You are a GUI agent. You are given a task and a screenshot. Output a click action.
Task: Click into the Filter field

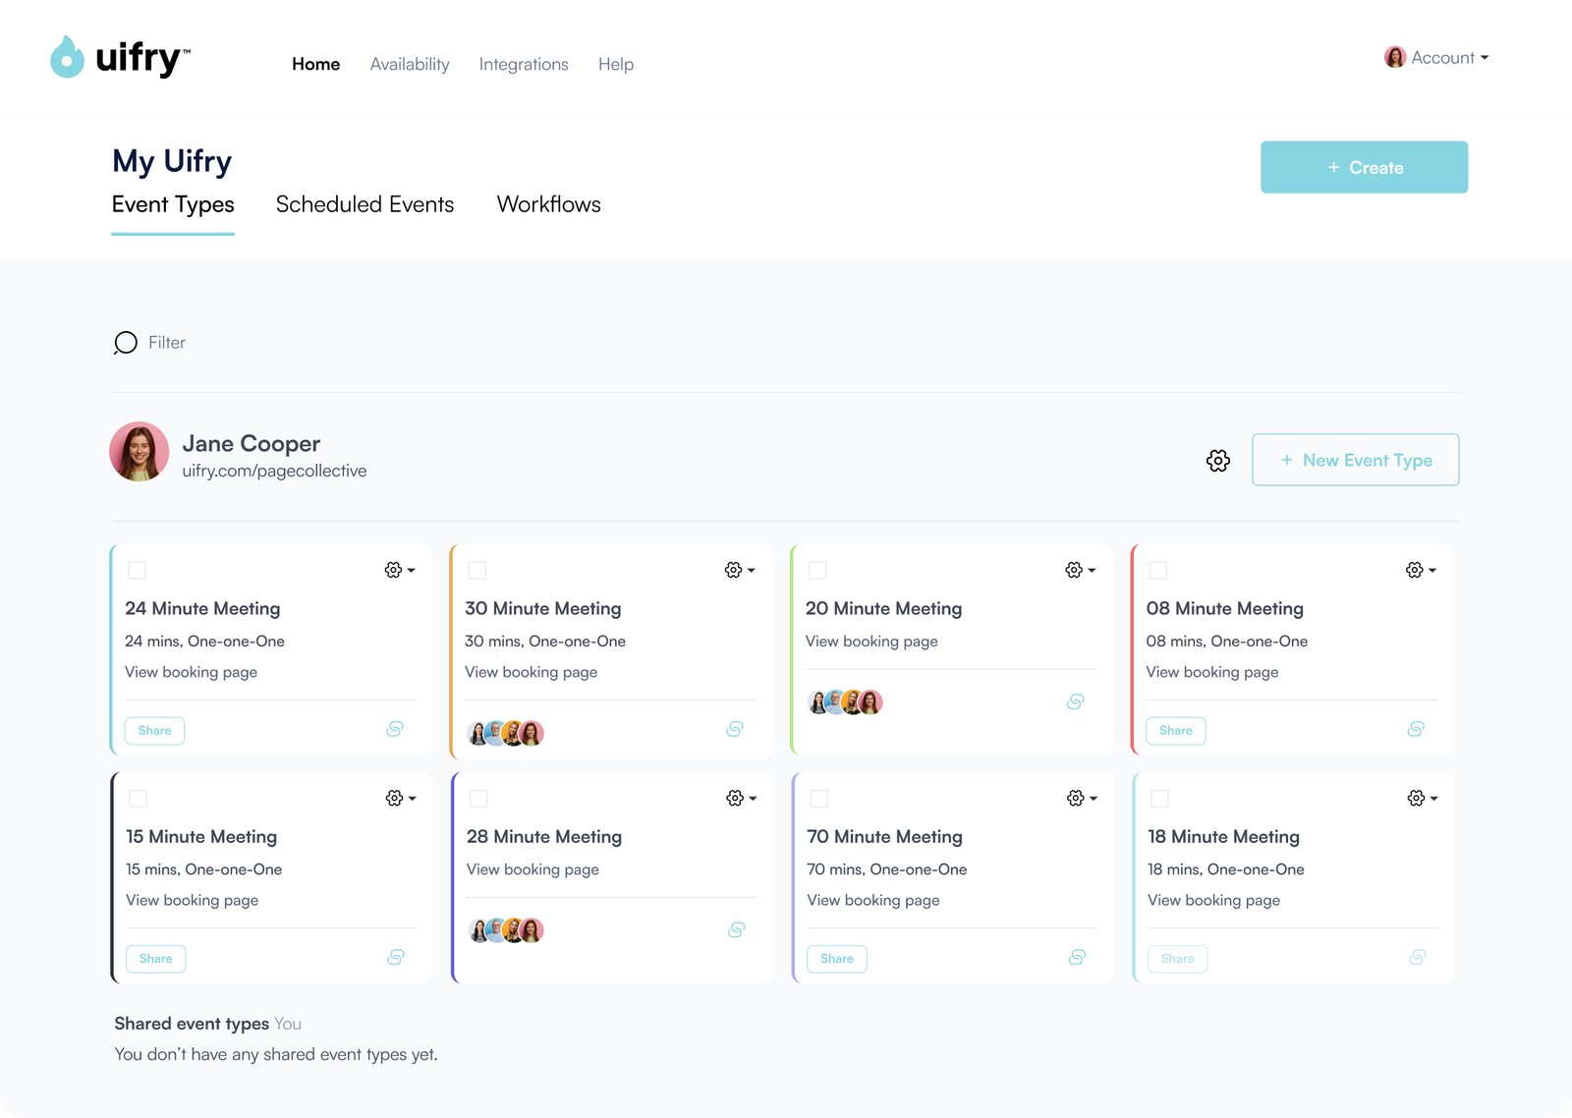click(166, 343)
